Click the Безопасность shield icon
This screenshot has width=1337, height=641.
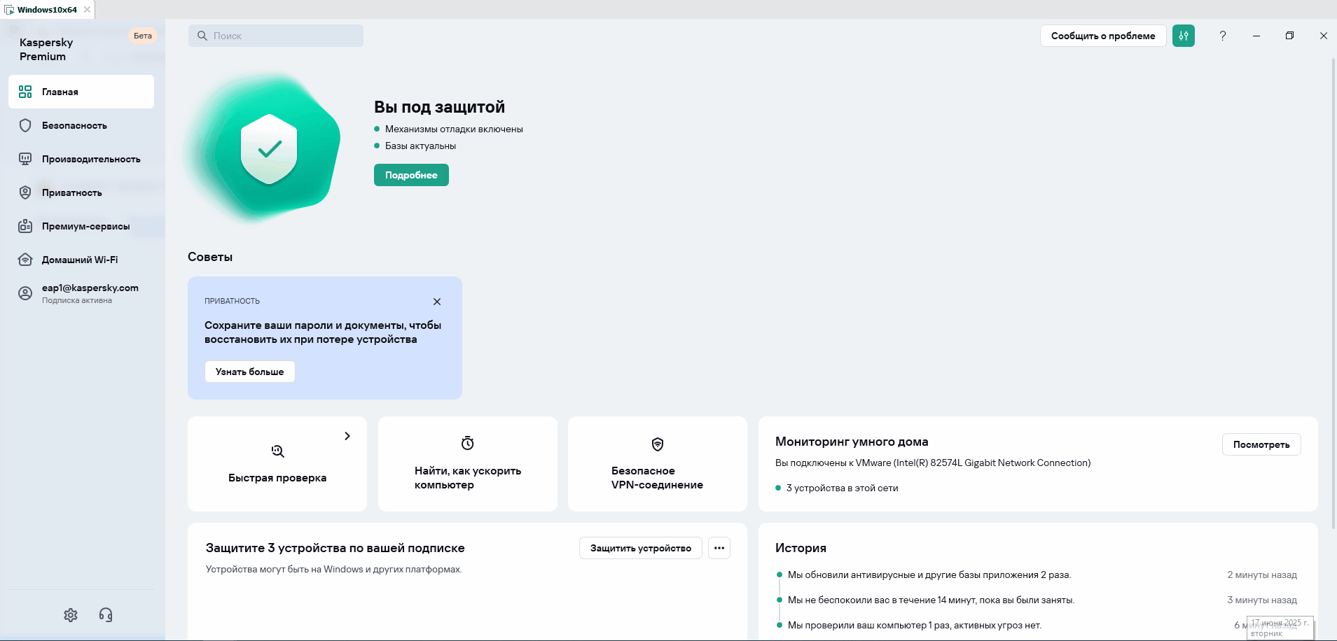click(x=25, y=125)
